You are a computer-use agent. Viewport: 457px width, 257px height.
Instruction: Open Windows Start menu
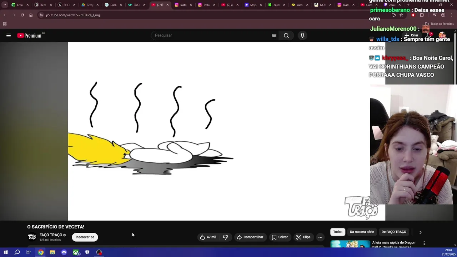[x=5, y=252]
